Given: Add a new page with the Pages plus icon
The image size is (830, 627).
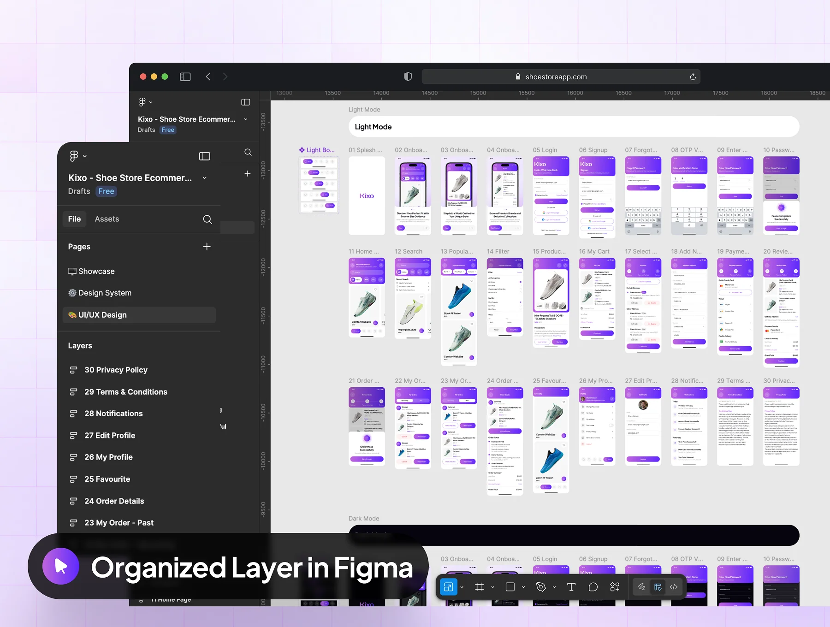Looking at the screenshot, I should pos(207,247).
